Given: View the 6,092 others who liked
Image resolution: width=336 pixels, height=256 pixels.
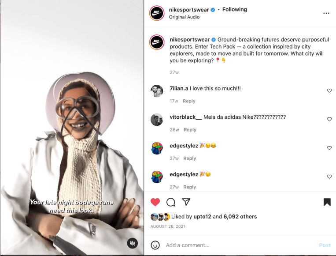Looking at the screenshot, I should 240,217.
